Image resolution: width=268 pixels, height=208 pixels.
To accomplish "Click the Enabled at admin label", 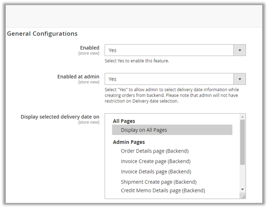I will pyautogui.click(x=78, y=77).
